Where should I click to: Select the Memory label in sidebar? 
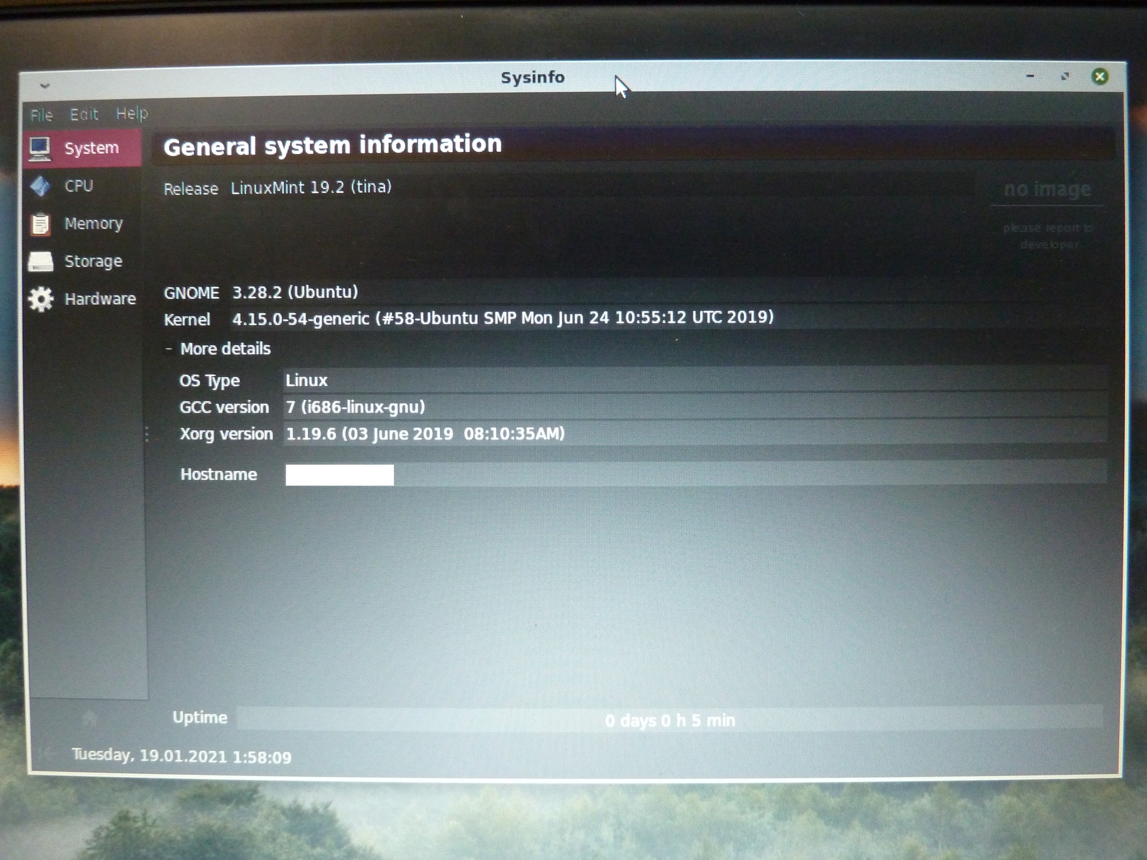(94, 223)
